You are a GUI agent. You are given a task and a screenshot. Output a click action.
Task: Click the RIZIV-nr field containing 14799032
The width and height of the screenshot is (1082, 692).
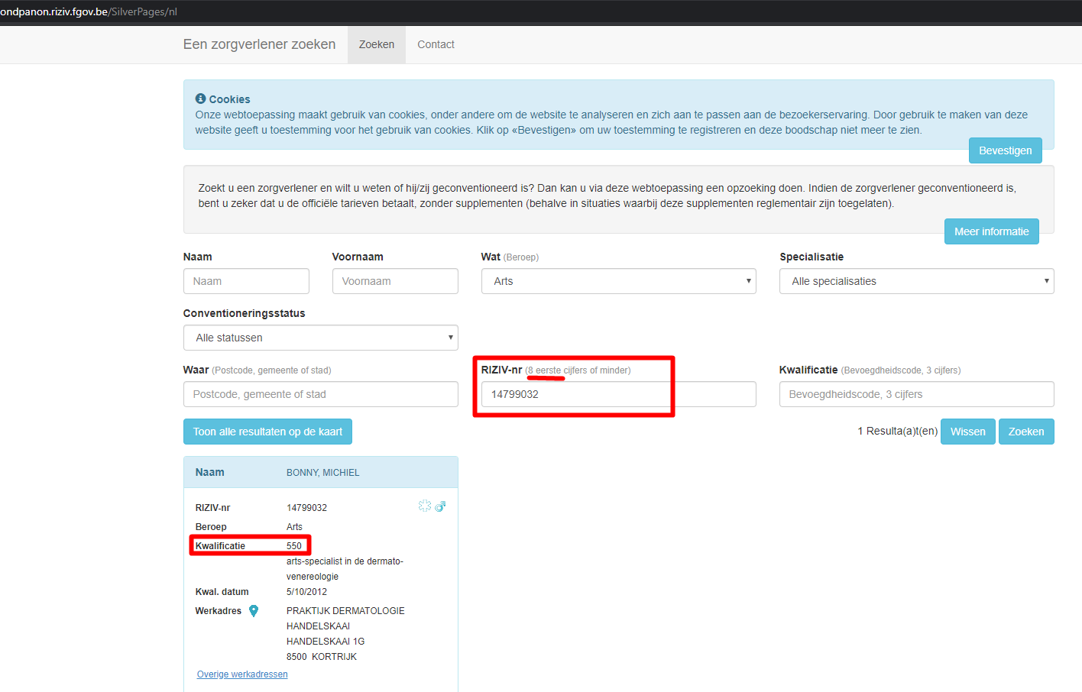618,394
